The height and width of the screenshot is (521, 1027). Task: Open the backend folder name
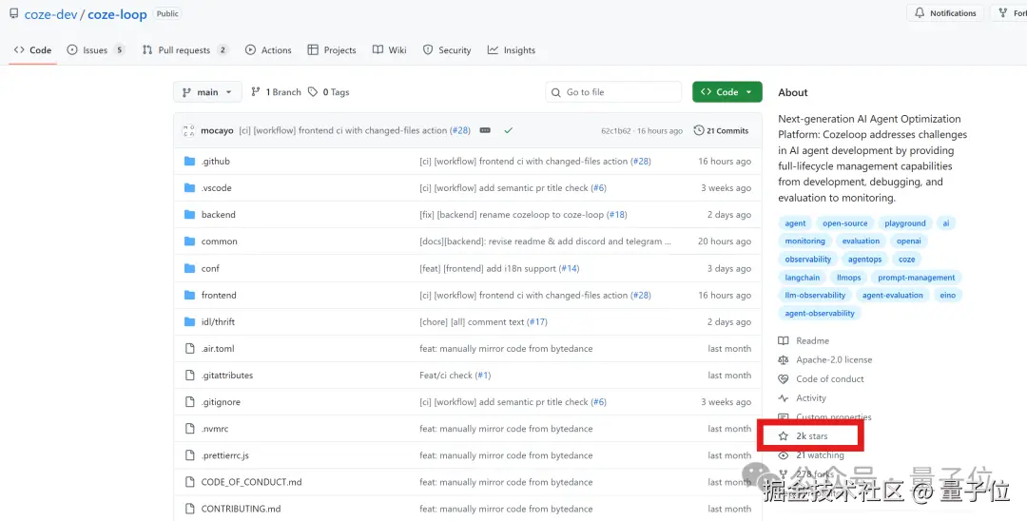pyautogui.click(x=218, y=215)
